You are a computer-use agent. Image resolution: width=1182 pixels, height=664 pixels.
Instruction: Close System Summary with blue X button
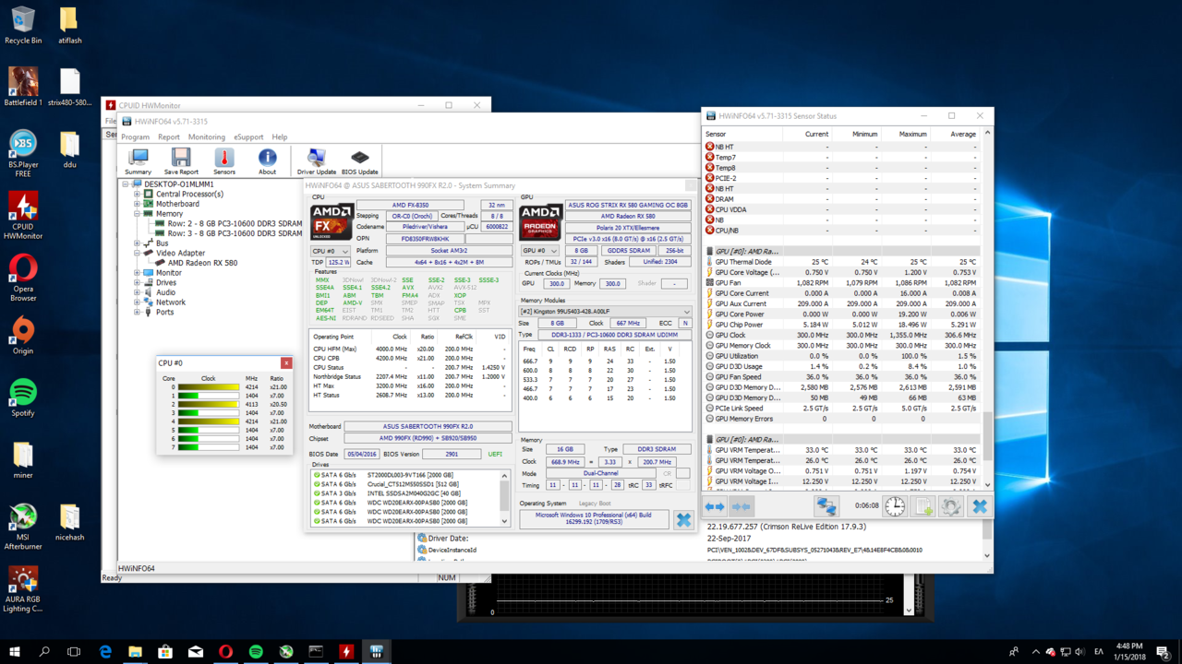[683, 519]
